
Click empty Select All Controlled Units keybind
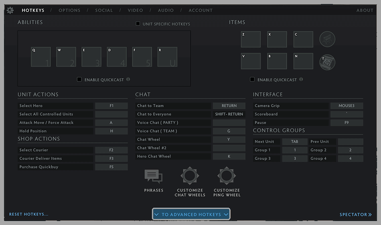(111, 114)
